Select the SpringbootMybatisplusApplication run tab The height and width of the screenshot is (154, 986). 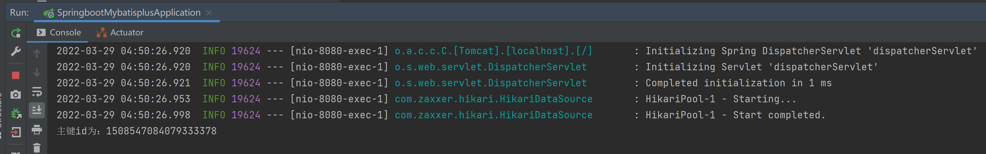tap(128, 13)
